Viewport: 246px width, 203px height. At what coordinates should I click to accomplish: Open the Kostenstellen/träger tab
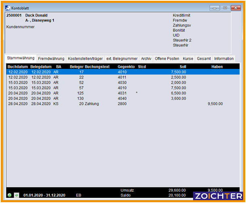85,59
